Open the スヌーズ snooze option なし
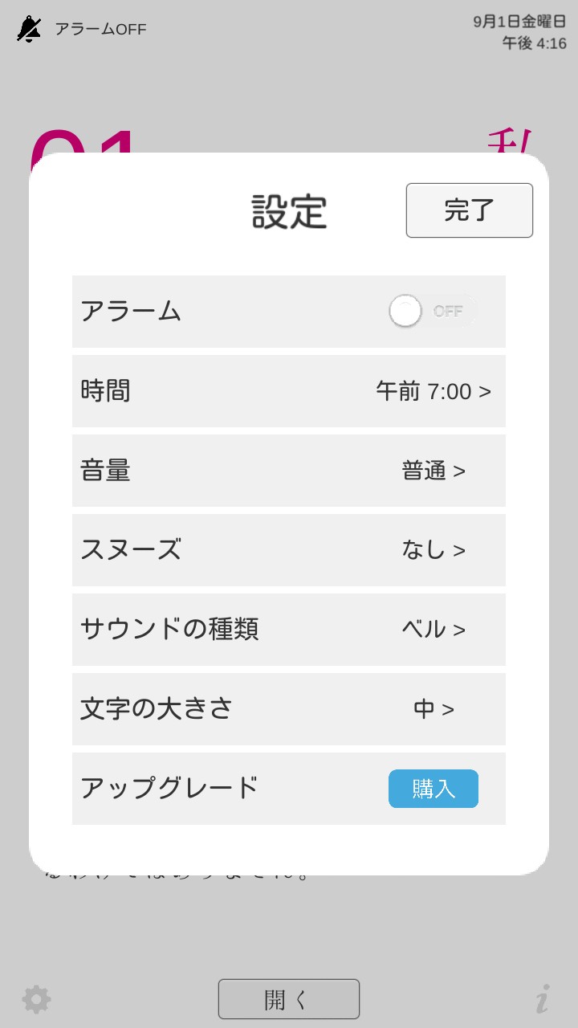The height and width of the screenshot is (1028, 578). coord(433,550)
